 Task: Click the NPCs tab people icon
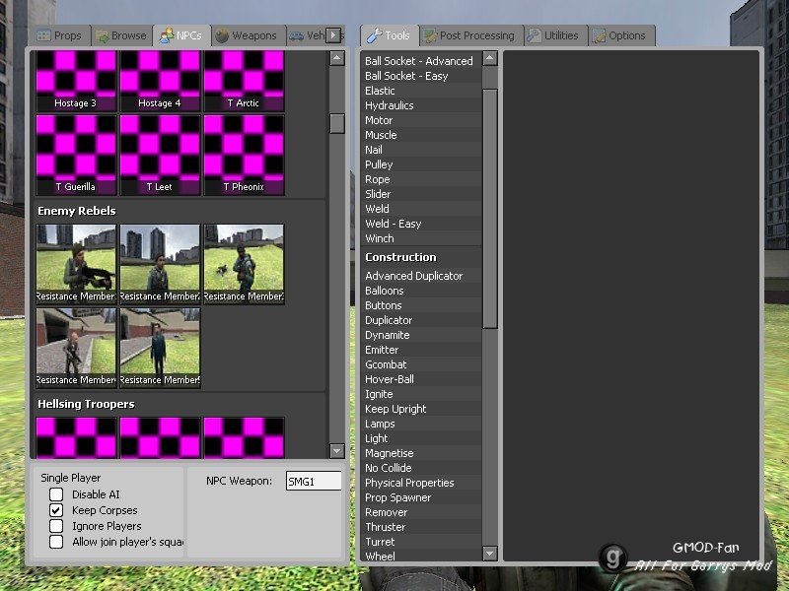pyautogui.click(x=166, y=35)
